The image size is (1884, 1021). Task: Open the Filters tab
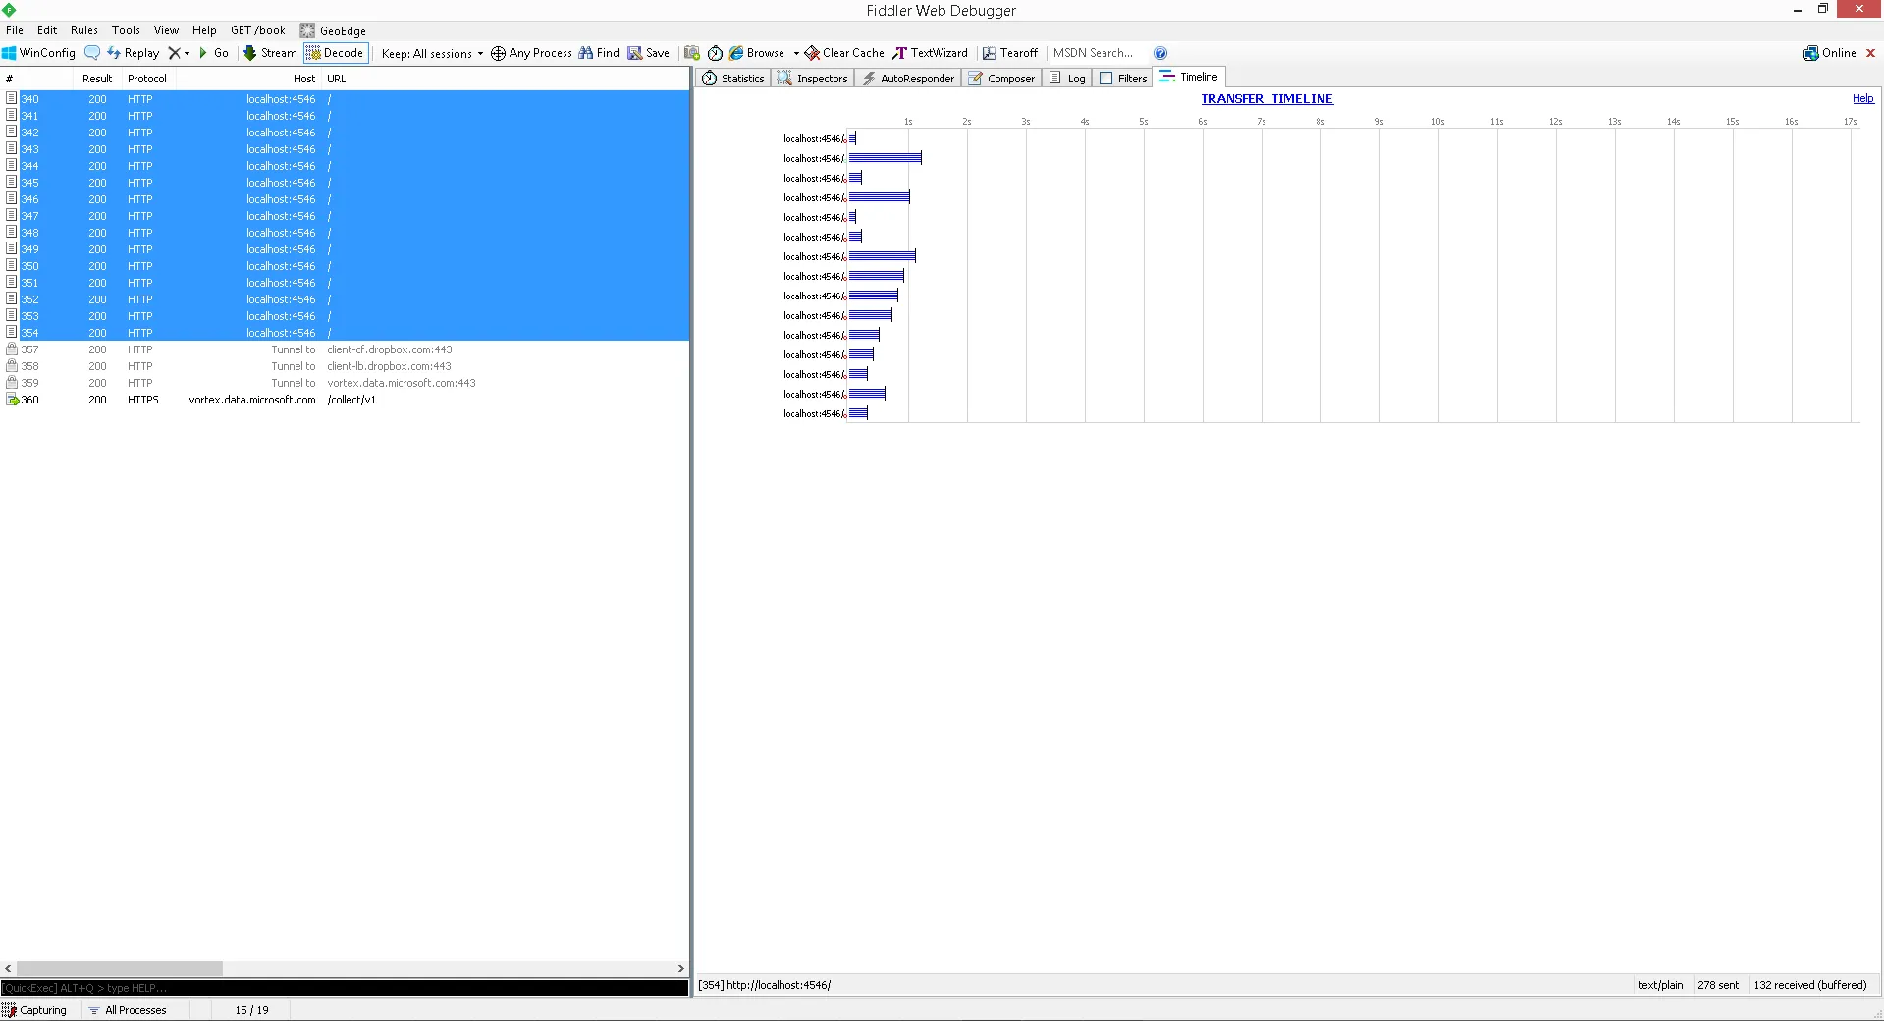[1123, 79]
